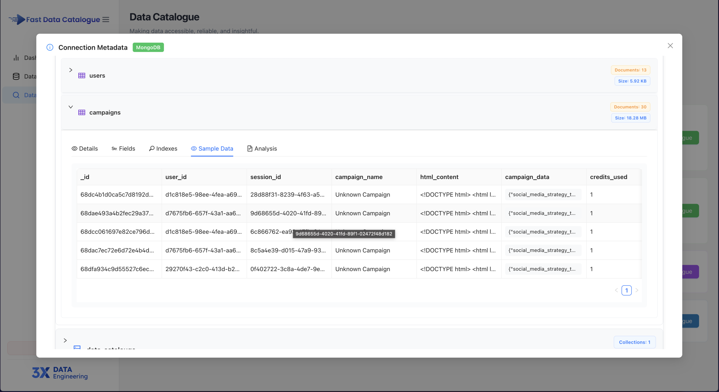Select page 1 in the pagination control
The image size is (719, 392).
627,290
